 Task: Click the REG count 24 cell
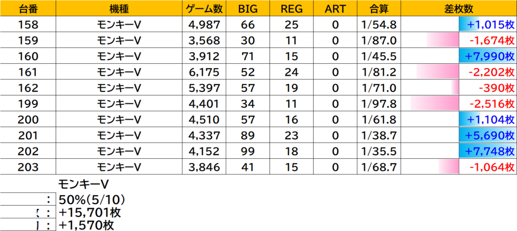[x=292, y=72]
